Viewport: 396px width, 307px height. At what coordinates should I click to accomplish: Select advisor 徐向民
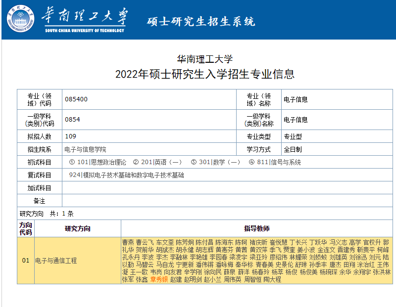[x=213, y=272]
